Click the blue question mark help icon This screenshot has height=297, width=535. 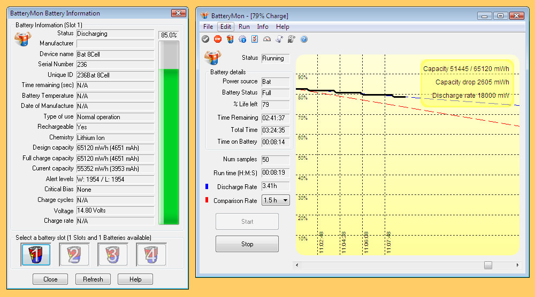[304, 39]
